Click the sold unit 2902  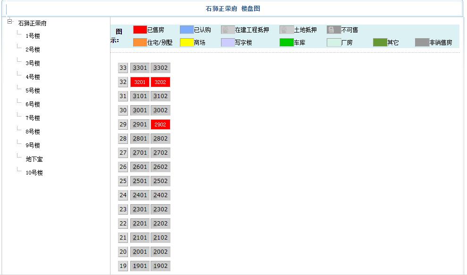(x=160, y=124)
